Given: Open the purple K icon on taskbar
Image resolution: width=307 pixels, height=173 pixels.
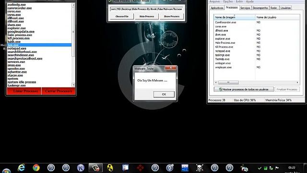Looking at the screenshot, I should click(x=81, y=168).
